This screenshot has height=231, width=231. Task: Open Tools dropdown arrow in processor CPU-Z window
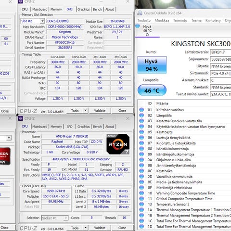[85, 228]
